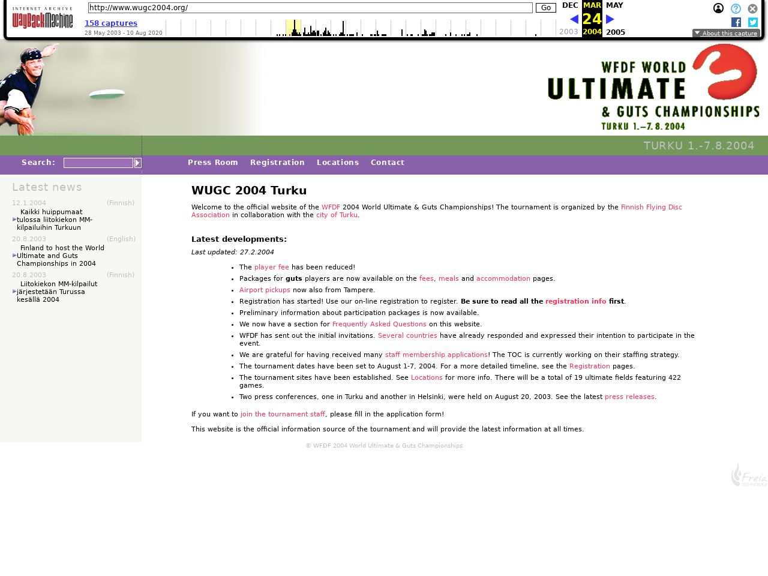Click the site Search input field
768x576 pixels.
(98, 163)
